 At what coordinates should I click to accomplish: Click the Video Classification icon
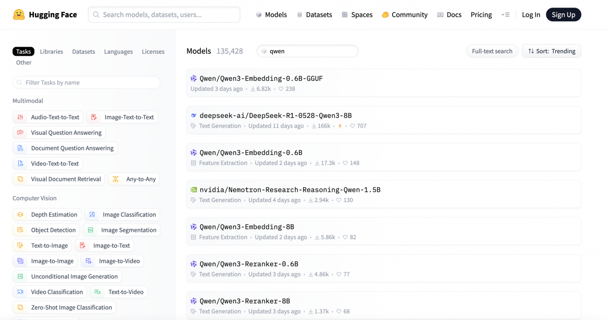point(20,292)
